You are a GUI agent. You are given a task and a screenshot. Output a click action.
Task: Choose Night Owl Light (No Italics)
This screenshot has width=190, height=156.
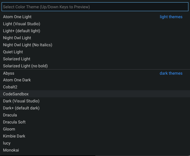click(x=95, y=45)
